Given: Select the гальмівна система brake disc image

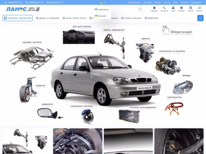Looking at the screenshot, I should click(x=88, y=117).
